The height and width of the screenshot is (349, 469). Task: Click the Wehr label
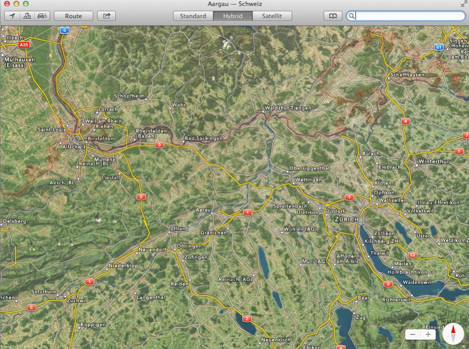pos(179,105)
